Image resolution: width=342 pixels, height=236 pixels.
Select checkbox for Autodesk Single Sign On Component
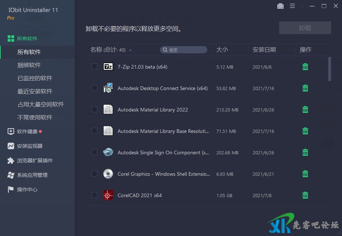point(94,152)
